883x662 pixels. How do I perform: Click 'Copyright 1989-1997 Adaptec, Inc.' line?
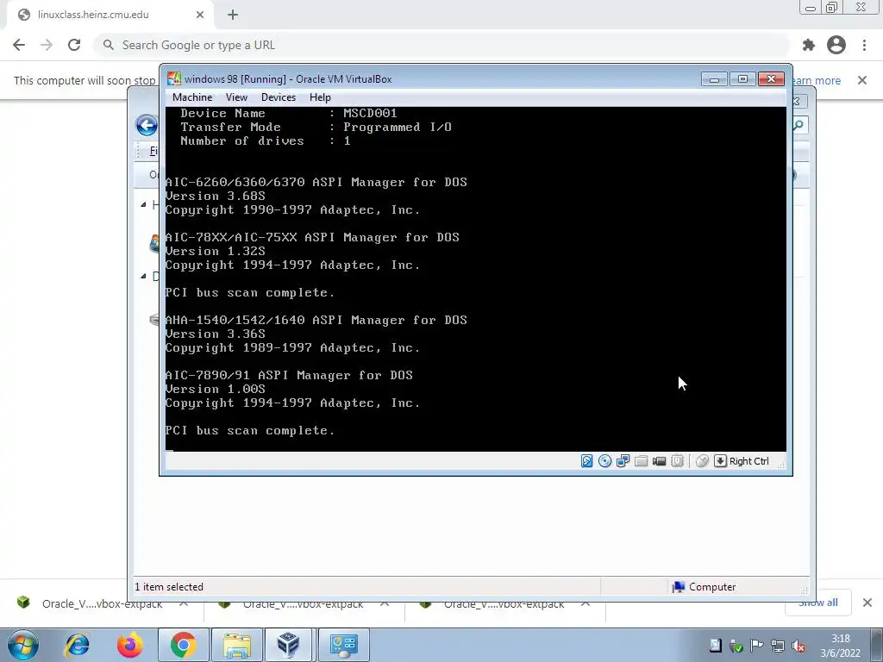pyautogui.click(x=293, y=347)
